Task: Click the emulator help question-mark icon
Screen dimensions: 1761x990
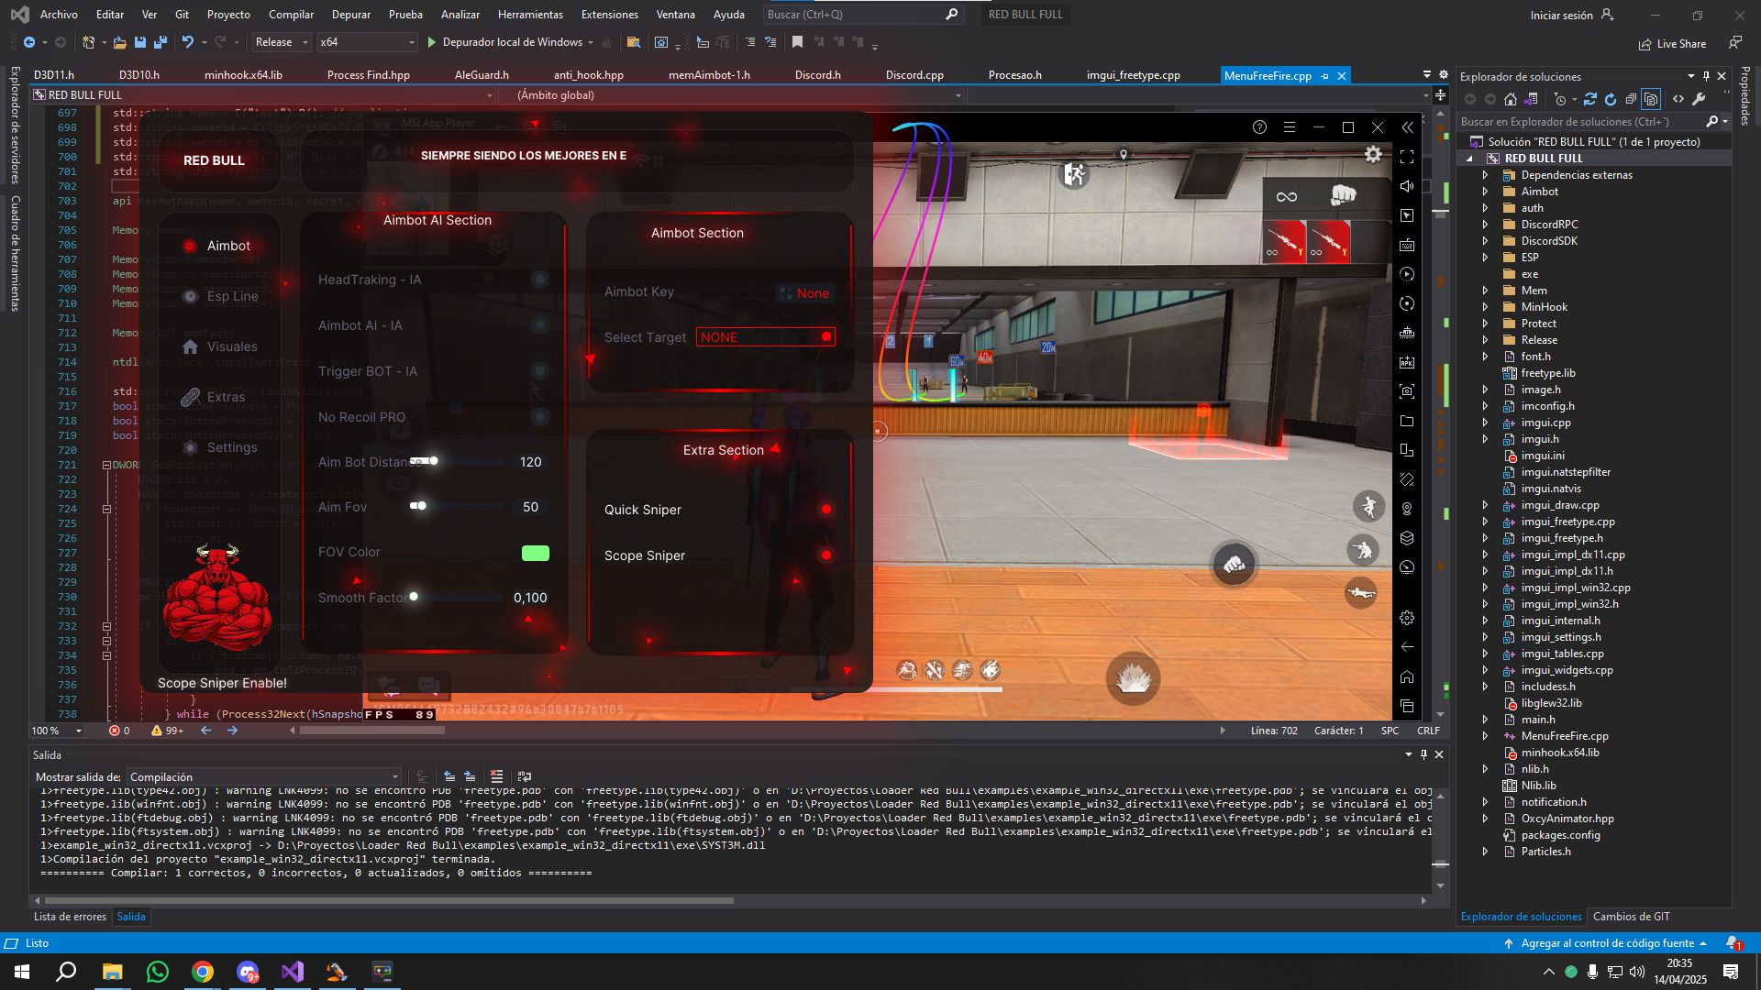Action: click(x=1259, y=127)
